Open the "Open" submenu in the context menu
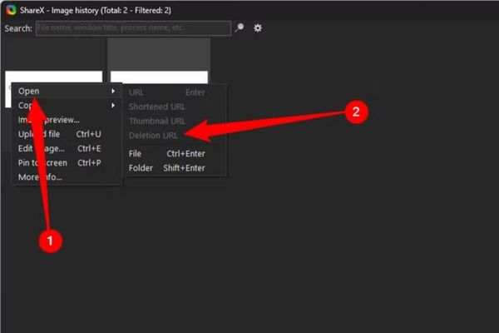The width and height of the screenshot is (499, 333). click(67, 91)
